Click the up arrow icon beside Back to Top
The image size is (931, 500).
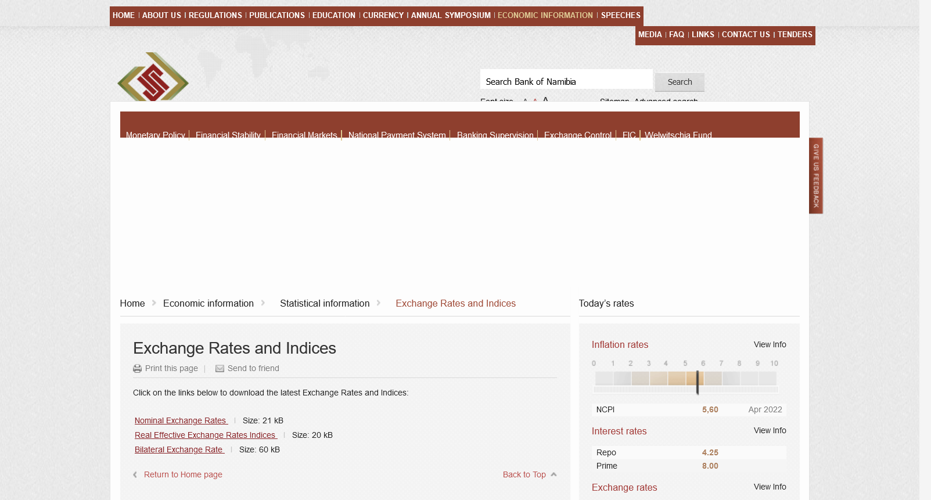click(x=553, y=474)
